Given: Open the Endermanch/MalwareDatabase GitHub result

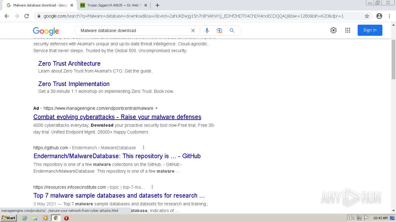Looking at the screenshot, I should tap(117, 156).
